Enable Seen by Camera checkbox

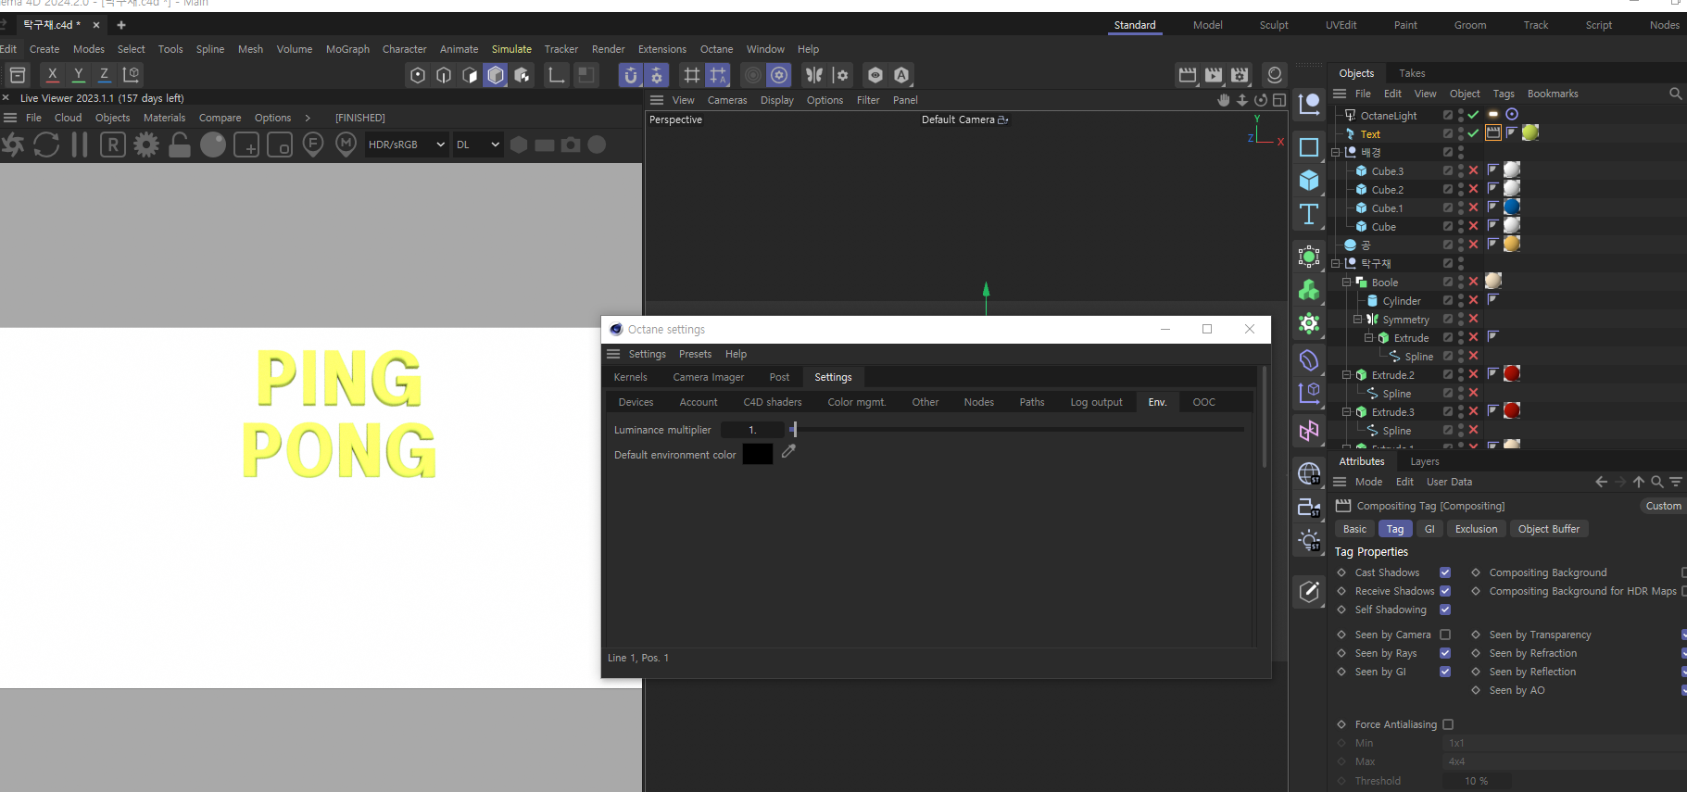[x=1445, y=635]
